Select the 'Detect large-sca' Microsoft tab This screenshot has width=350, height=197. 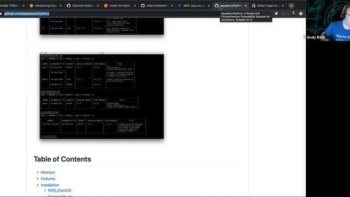point(267,5)
